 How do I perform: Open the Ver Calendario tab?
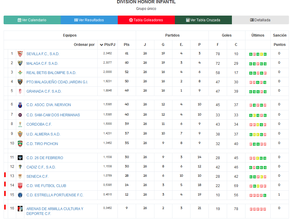[x=32, y=20]
